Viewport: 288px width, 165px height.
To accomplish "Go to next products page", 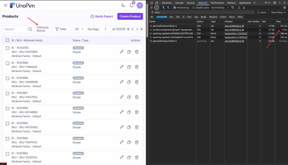I will (x=137, y=29).
